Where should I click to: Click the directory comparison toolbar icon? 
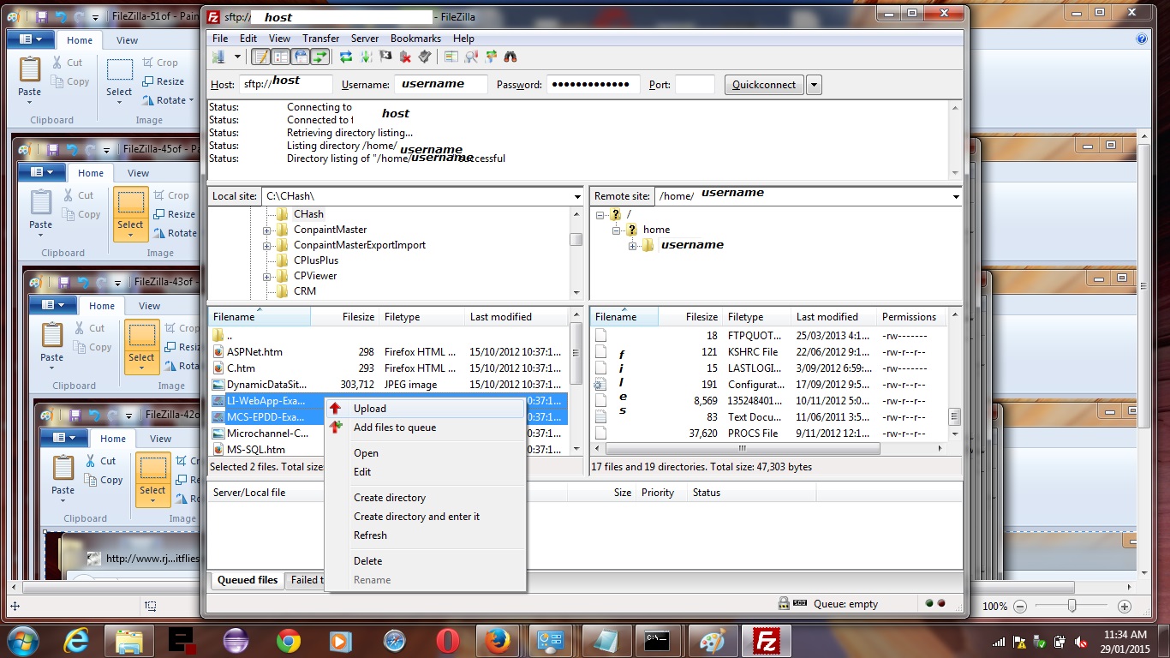[471, 57]
